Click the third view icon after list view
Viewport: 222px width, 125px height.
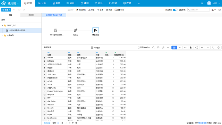click(185, 48)
